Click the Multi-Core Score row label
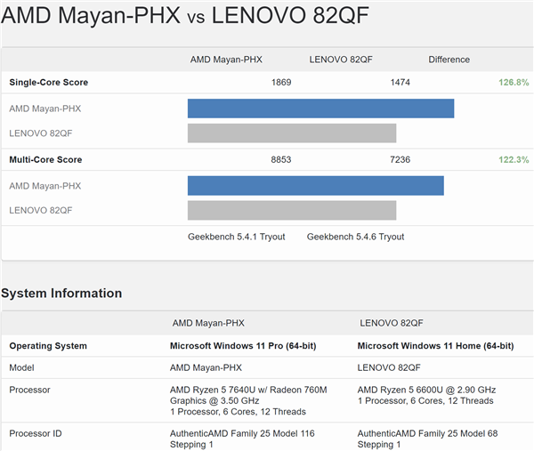The height and width of the screenshot is (451, 534). tap(45, 160)
